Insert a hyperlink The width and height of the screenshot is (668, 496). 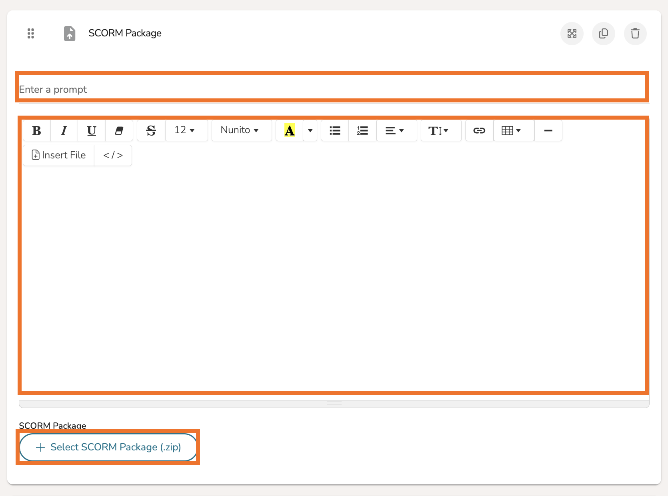tap(479, 130)
